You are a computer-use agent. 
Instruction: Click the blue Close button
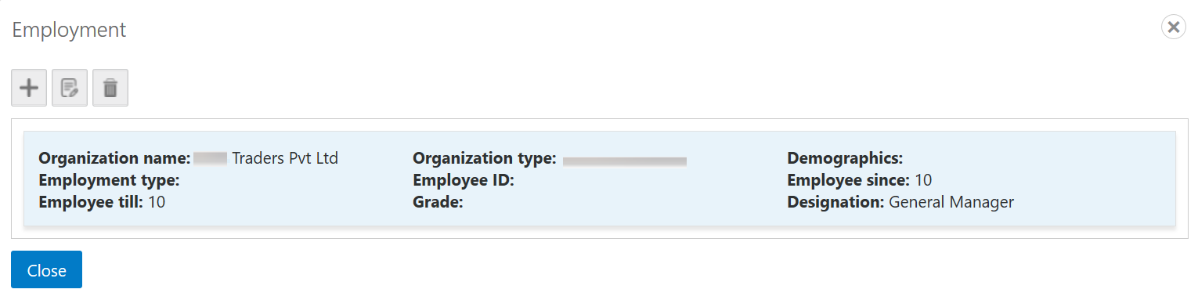click(x=46, y=270)
